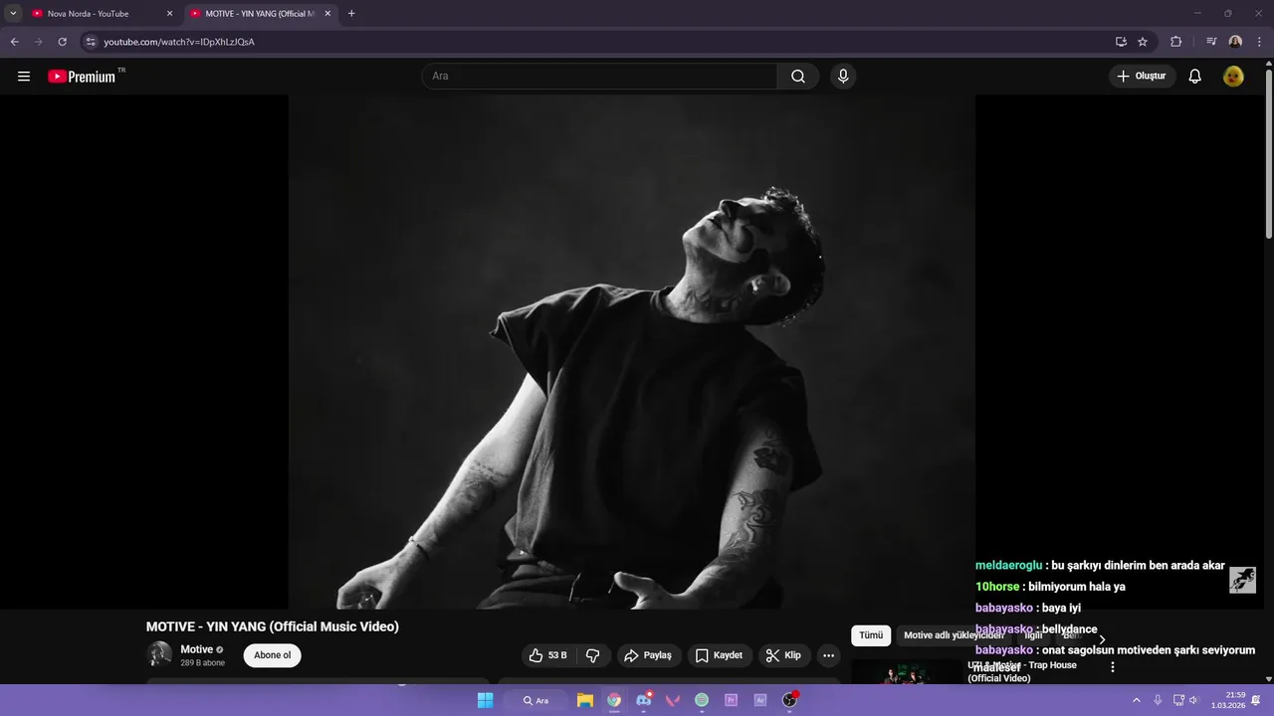The width and height of the screenshot is (1274, 716).
Task: Close the Nova Norda tab
Action: (169, 14)
